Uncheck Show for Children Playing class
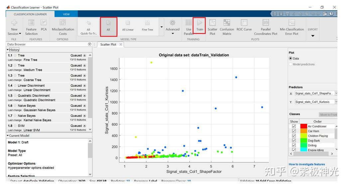 294,136
